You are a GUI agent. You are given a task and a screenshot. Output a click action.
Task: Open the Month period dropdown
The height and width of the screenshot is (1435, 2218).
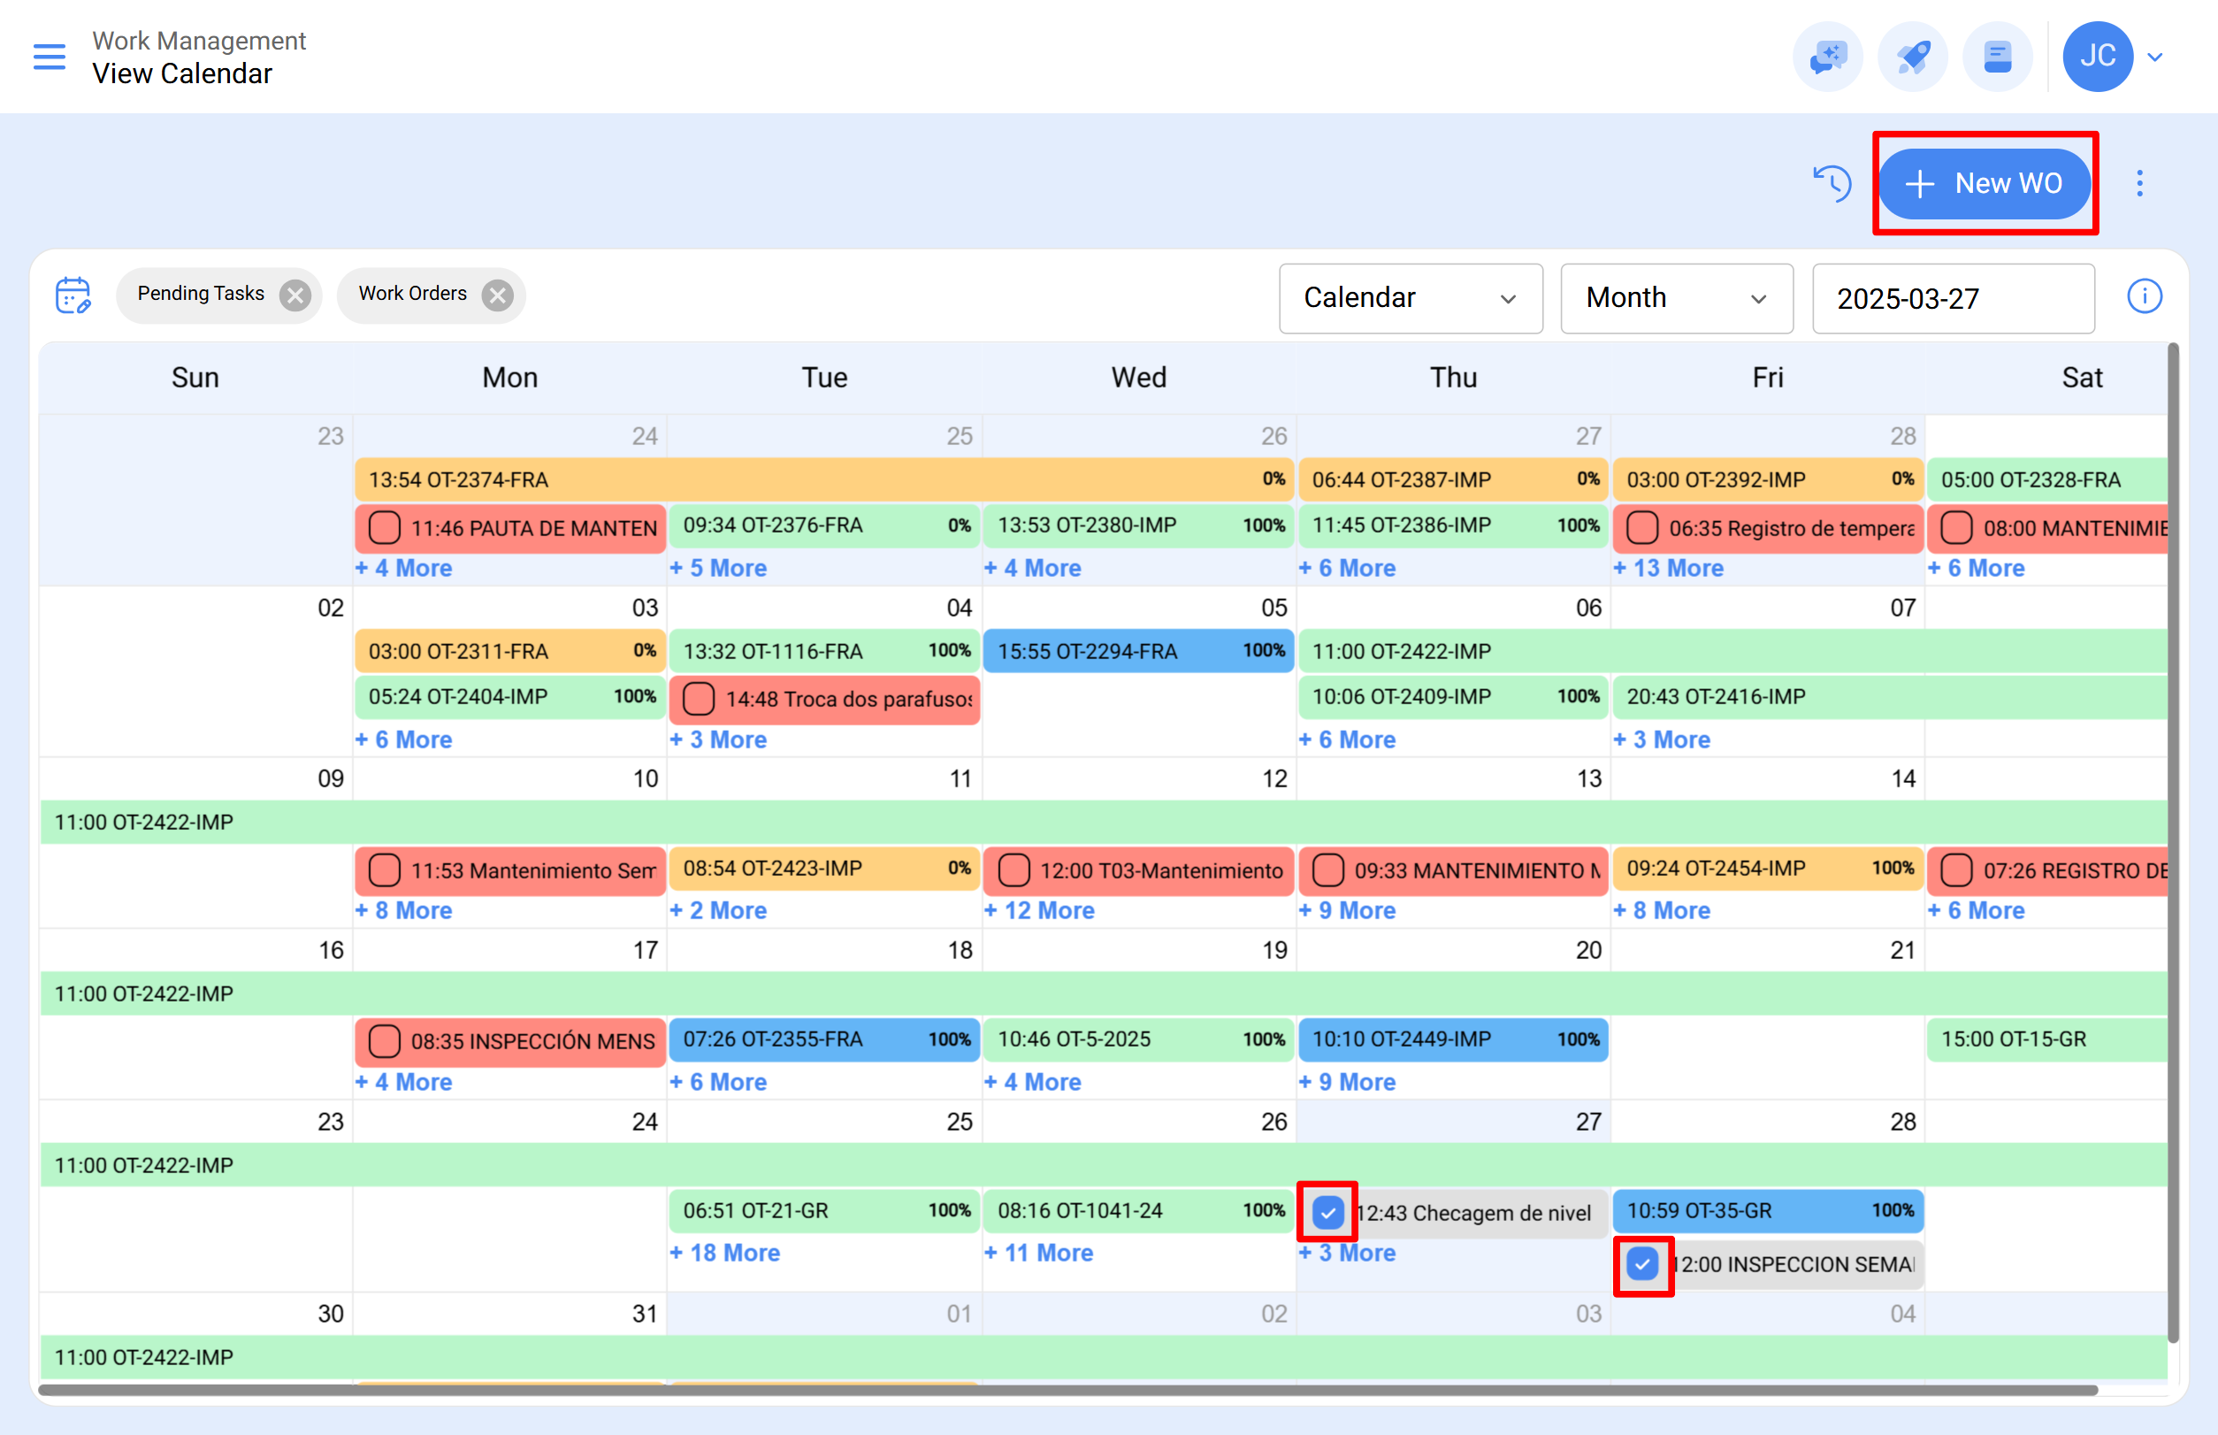[1676, 298]
